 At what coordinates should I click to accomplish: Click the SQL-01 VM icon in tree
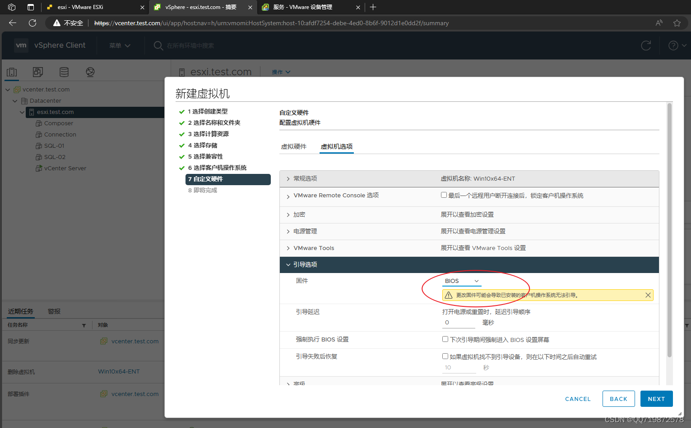pyautogui.click(x=39, y=146)
